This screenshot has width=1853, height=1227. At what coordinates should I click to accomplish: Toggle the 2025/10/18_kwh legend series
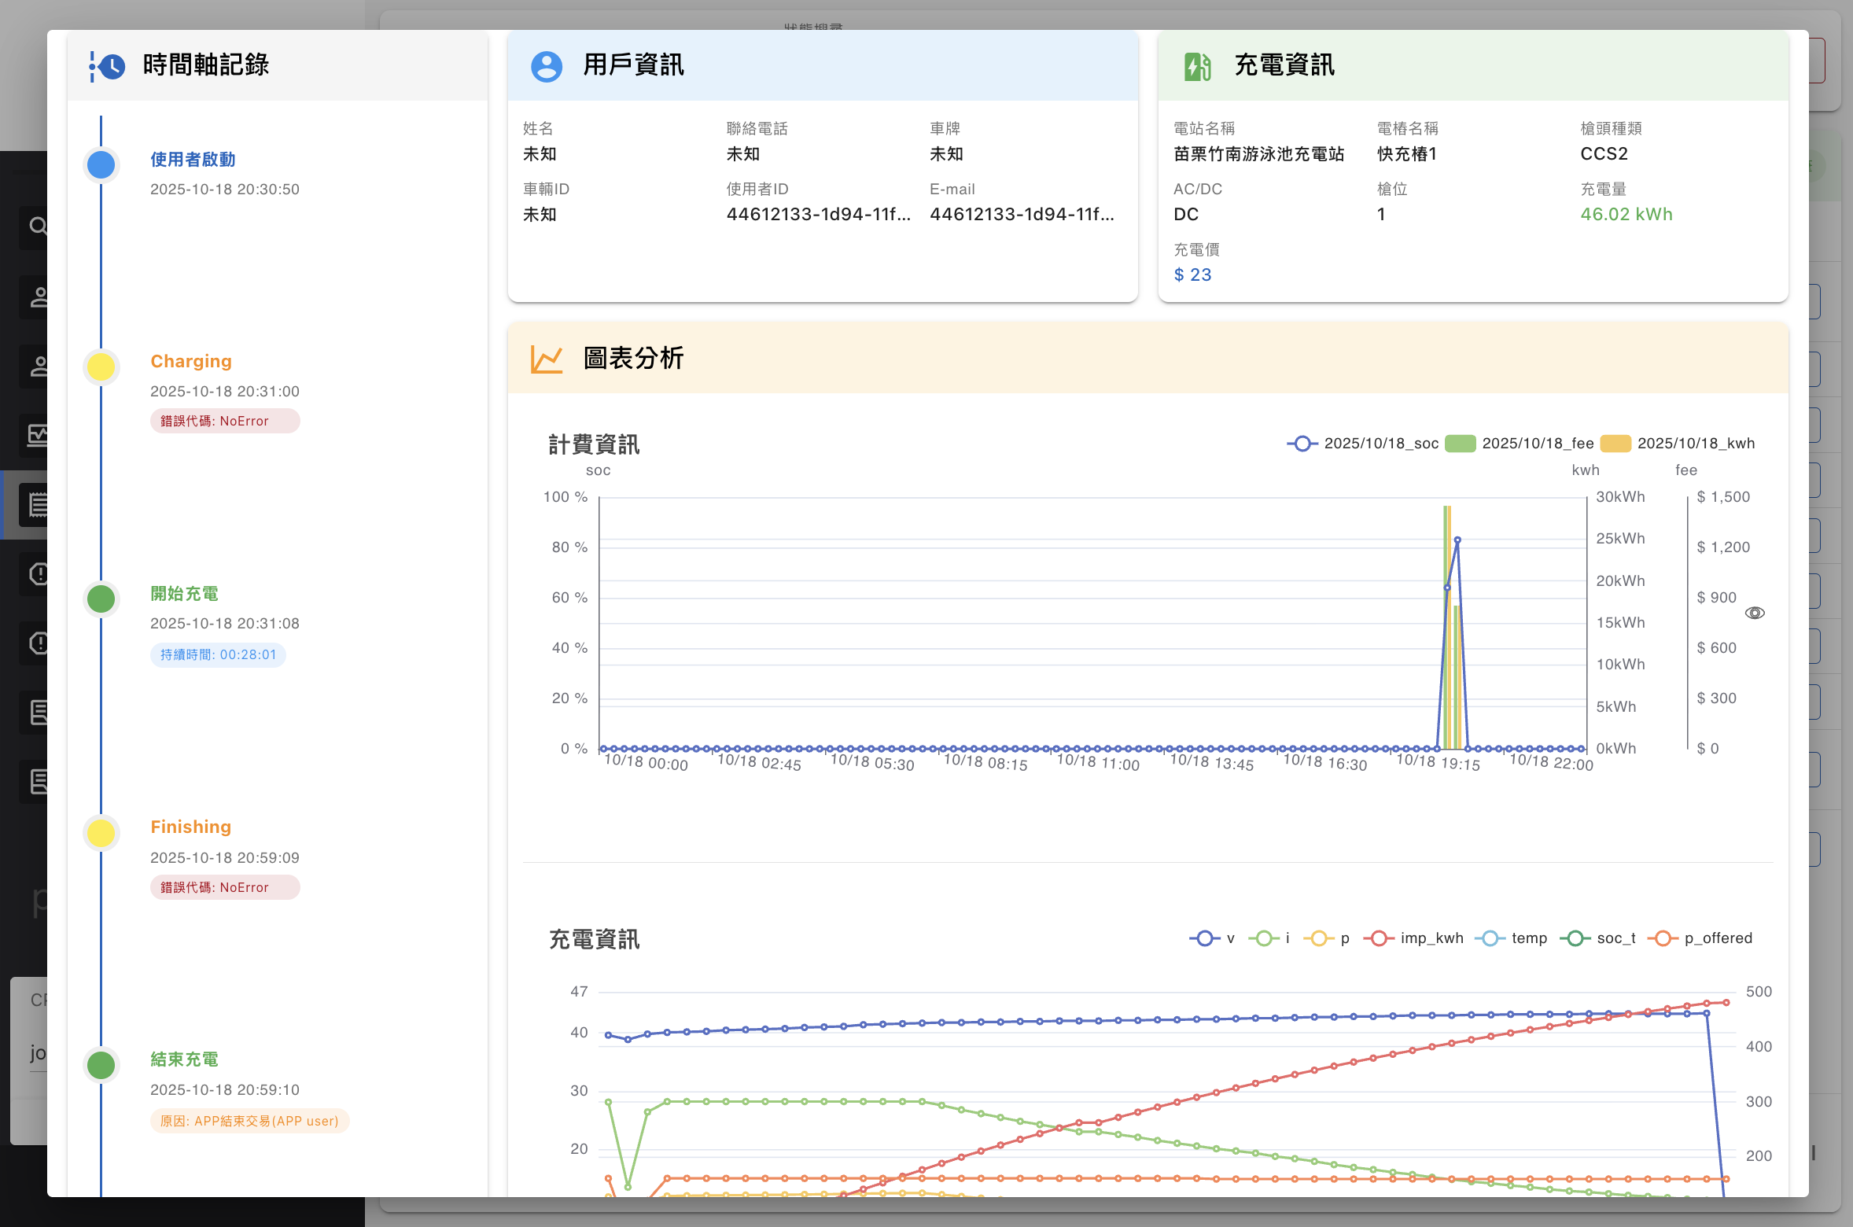[x=1678, y=444]
